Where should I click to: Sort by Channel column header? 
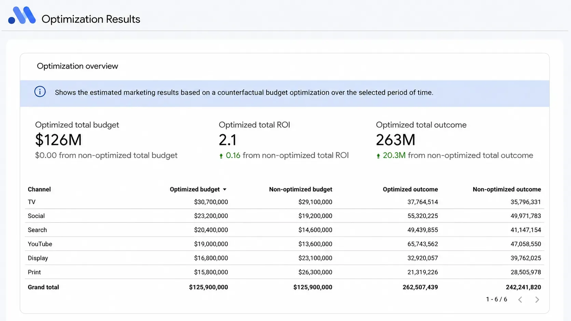39,189
